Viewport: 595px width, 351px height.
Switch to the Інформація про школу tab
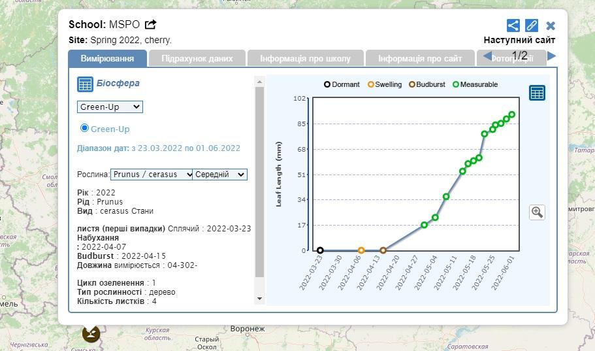(x=305, y=58)
